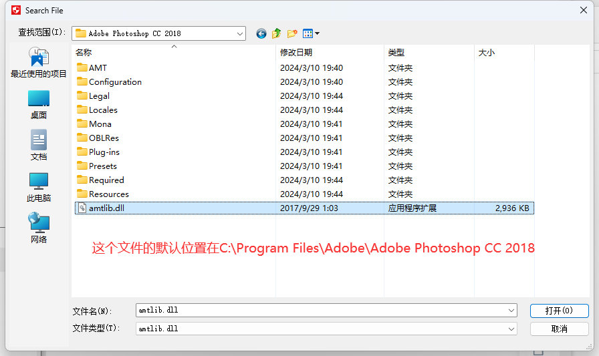This screenshot has height=356, width=599.
Task: Click the Resources folder icon
Action: 82,194
